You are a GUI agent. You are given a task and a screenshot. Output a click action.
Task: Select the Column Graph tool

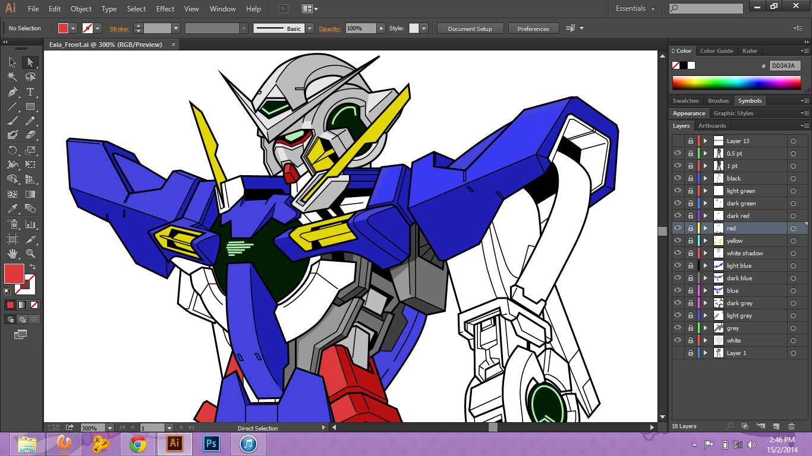click(x=30, y=224)
